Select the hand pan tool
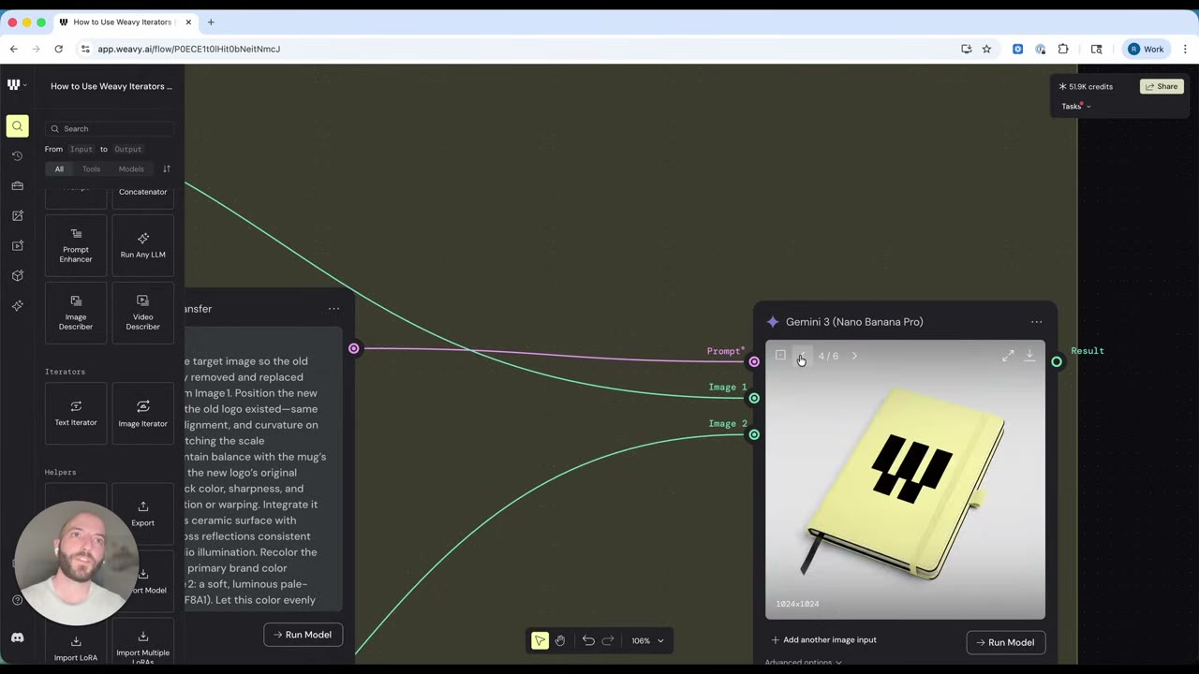 (560, 640)
